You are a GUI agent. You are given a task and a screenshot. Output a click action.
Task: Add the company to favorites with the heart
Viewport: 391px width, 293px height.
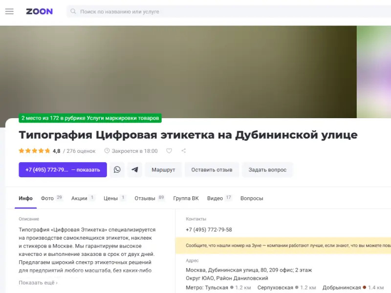point(169,151)
